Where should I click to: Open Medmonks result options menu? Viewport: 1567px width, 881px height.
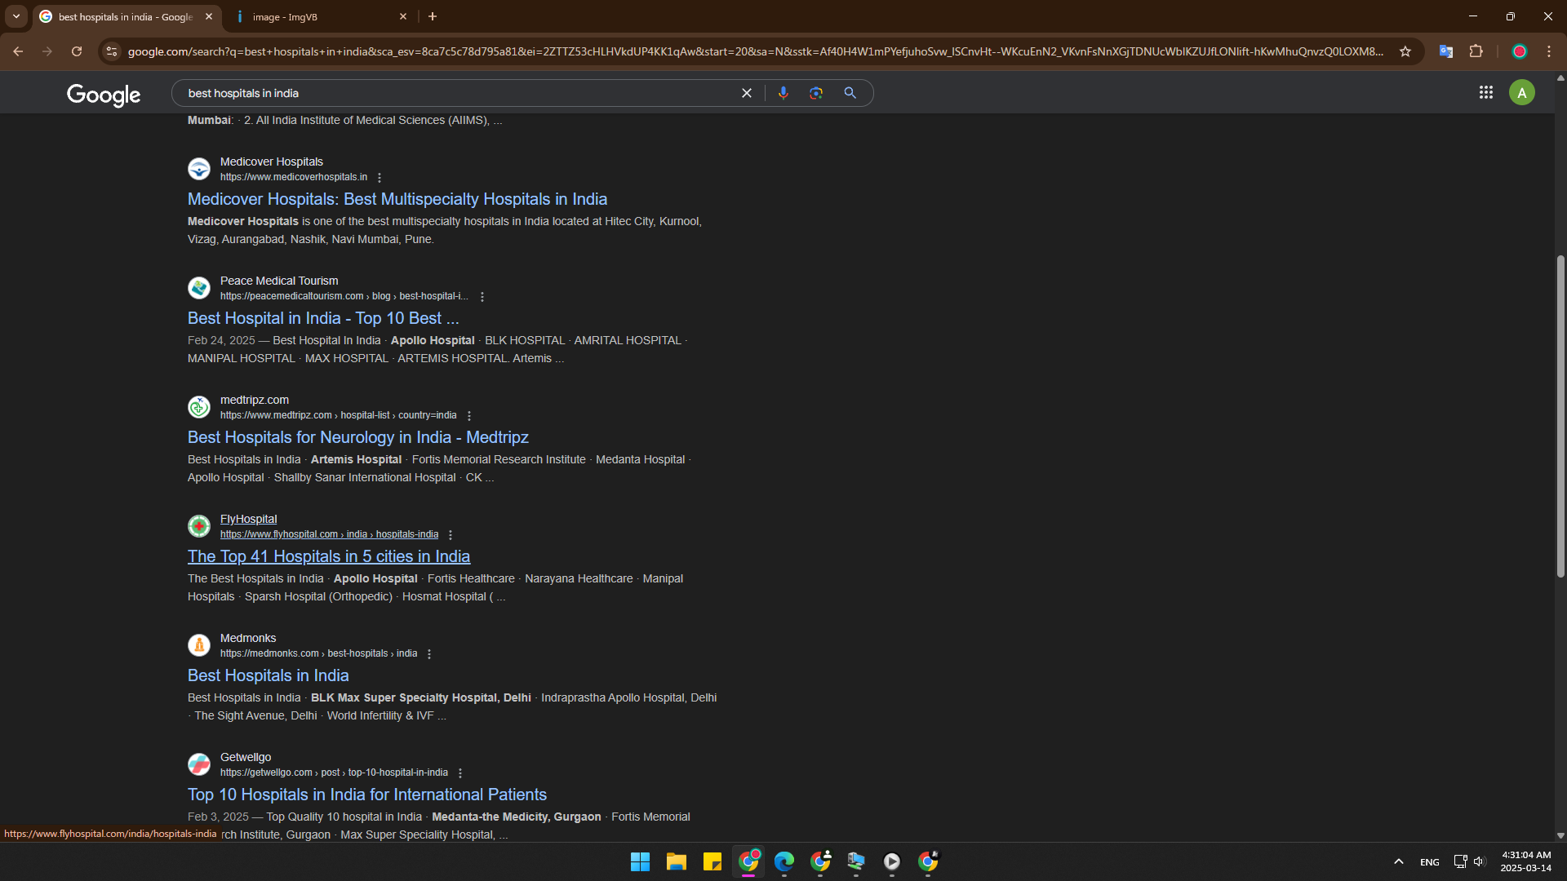[429, 654]
